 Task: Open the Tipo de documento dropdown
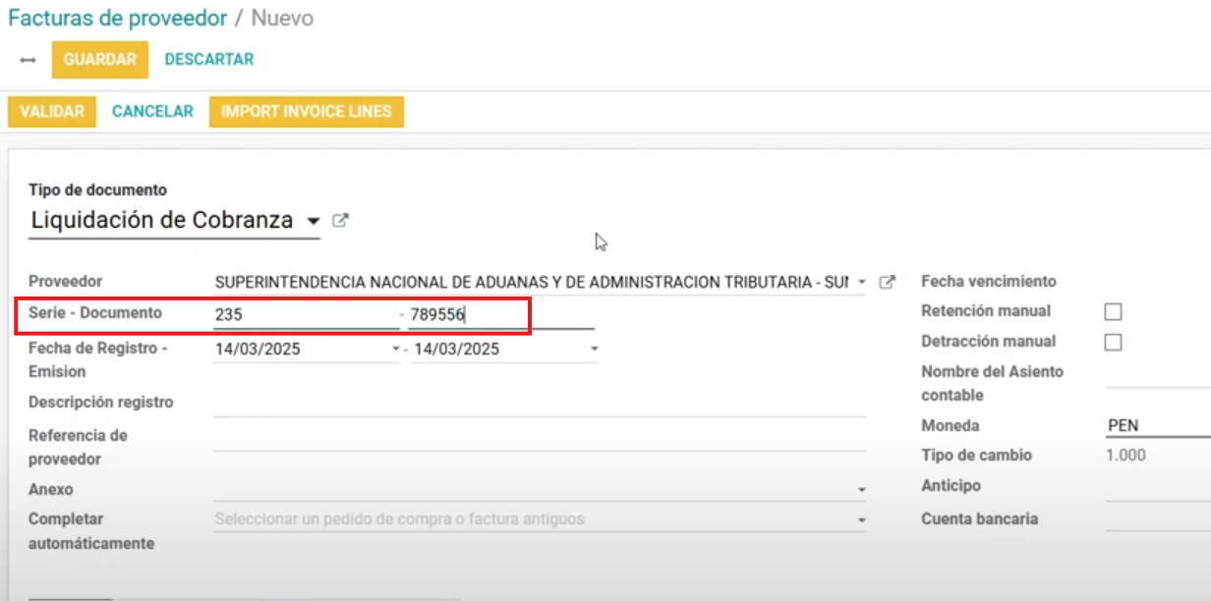tap(313, 220)
